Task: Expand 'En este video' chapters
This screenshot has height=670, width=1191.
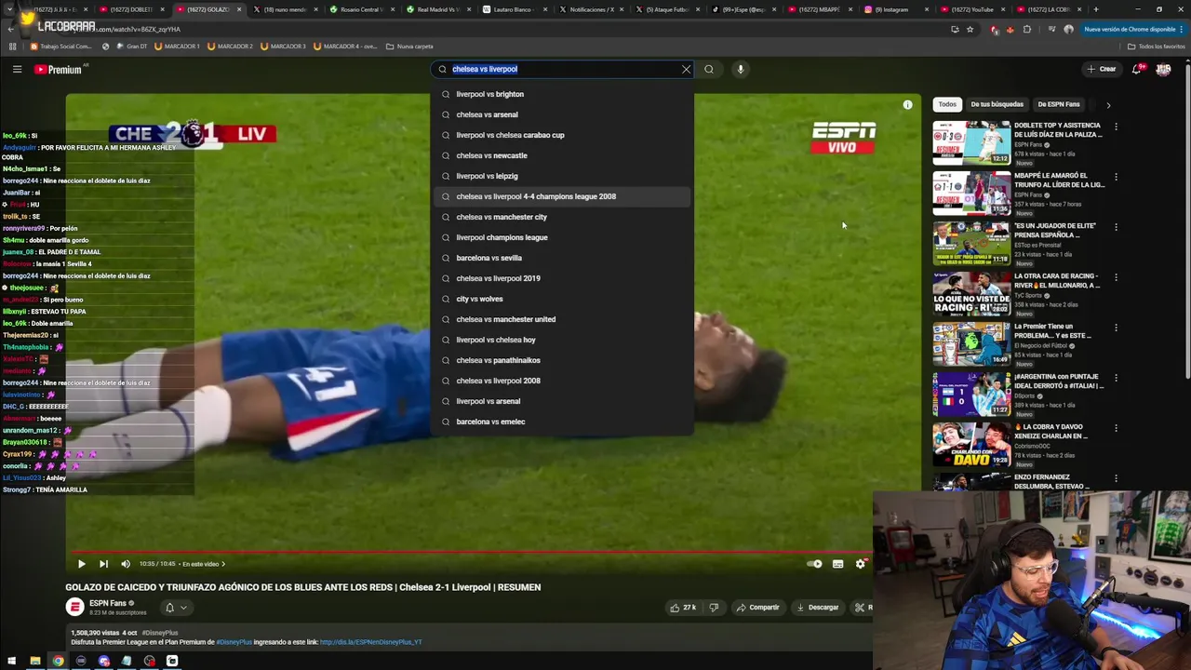Action: pyautogui.click(x=204, y=564)
